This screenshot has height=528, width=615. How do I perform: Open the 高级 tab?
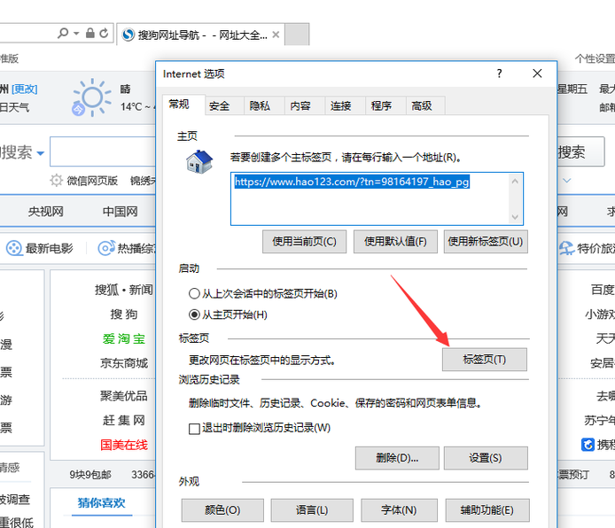tap(422, 106)
